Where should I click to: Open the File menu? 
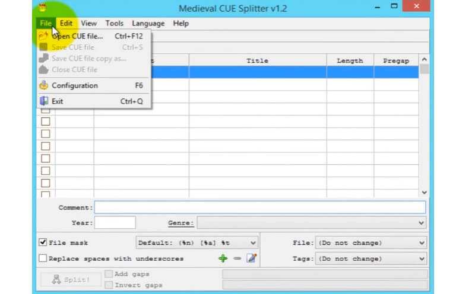coord(46,23)
